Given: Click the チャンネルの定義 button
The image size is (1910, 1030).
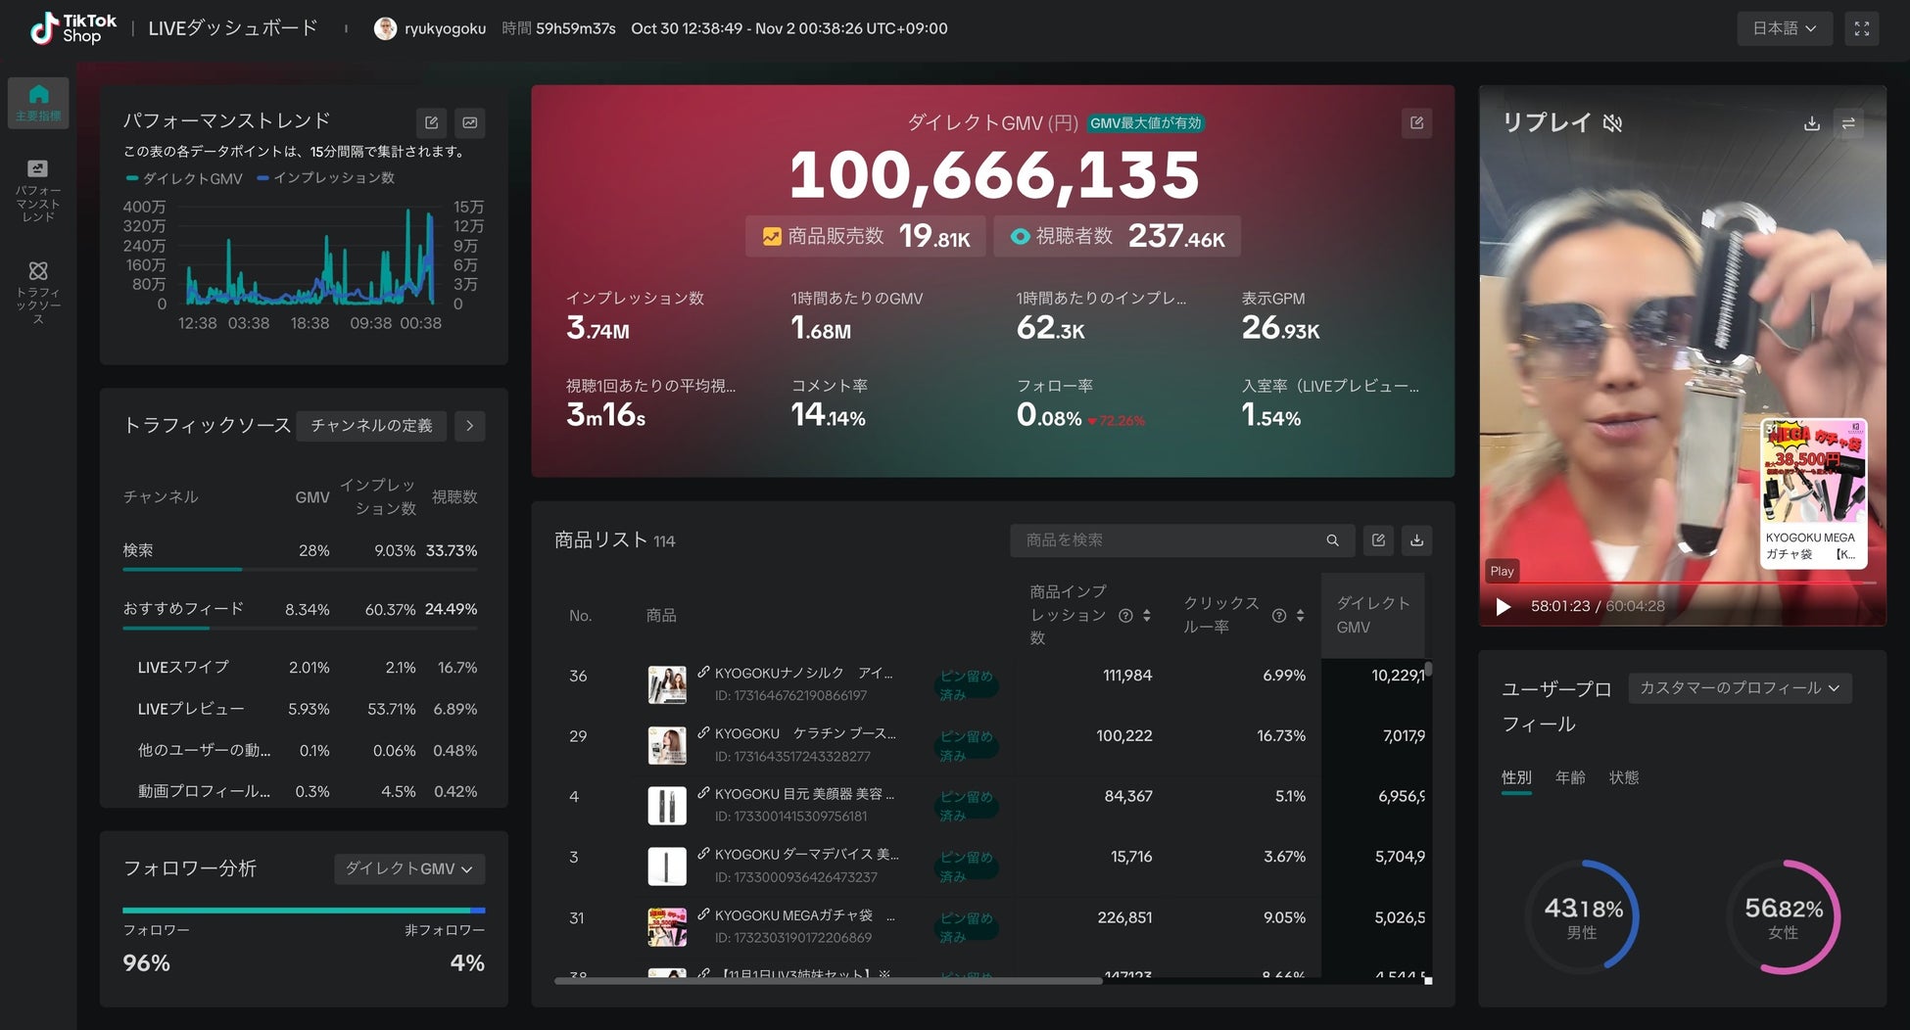Looking at the screenshot, I should (x=371, y=425).
